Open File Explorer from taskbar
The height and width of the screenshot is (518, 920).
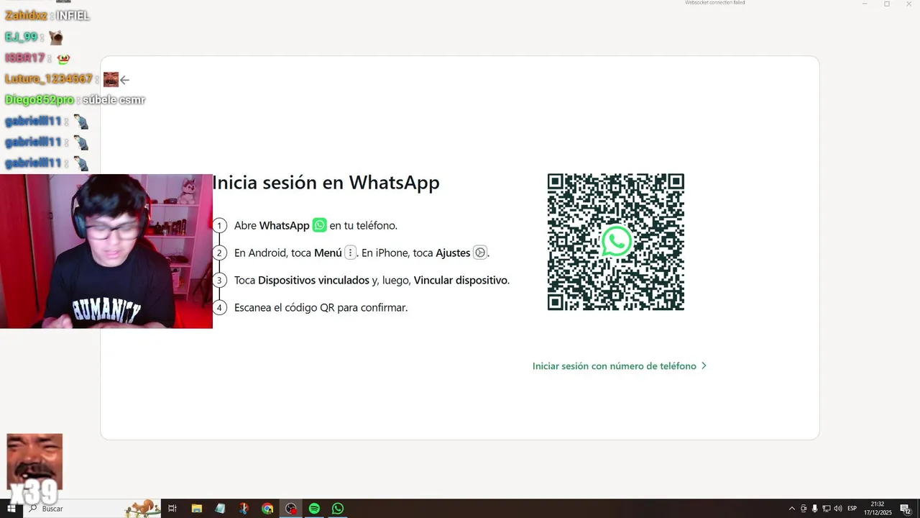(196, 509)
